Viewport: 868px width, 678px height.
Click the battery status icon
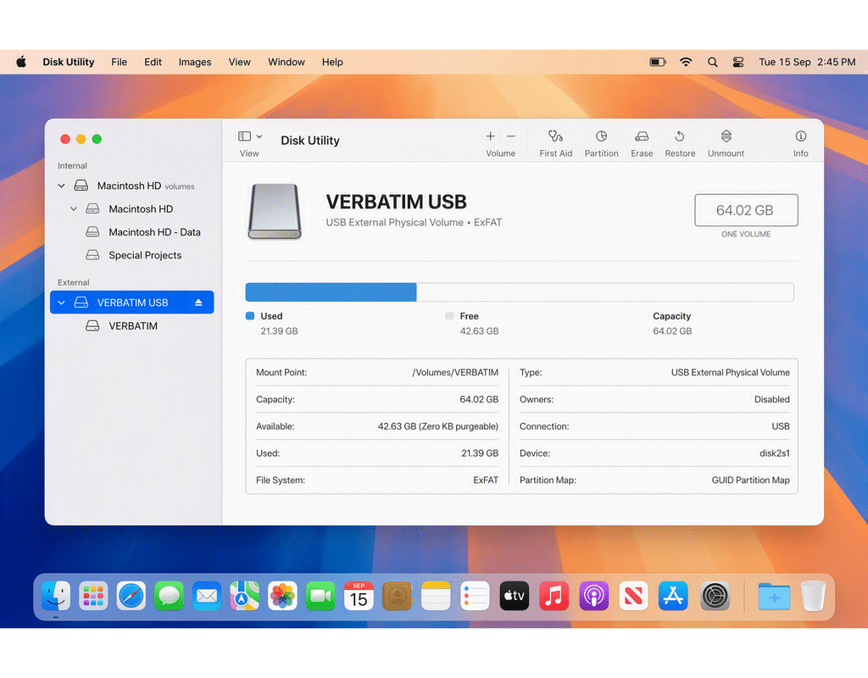(x=658, y=62)
